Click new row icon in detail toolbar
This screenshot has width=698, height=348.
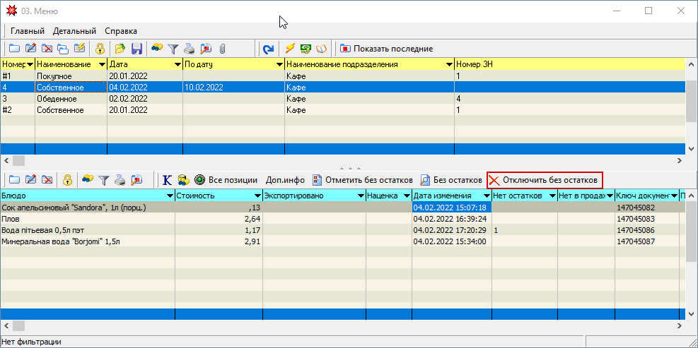click(15, 180)
